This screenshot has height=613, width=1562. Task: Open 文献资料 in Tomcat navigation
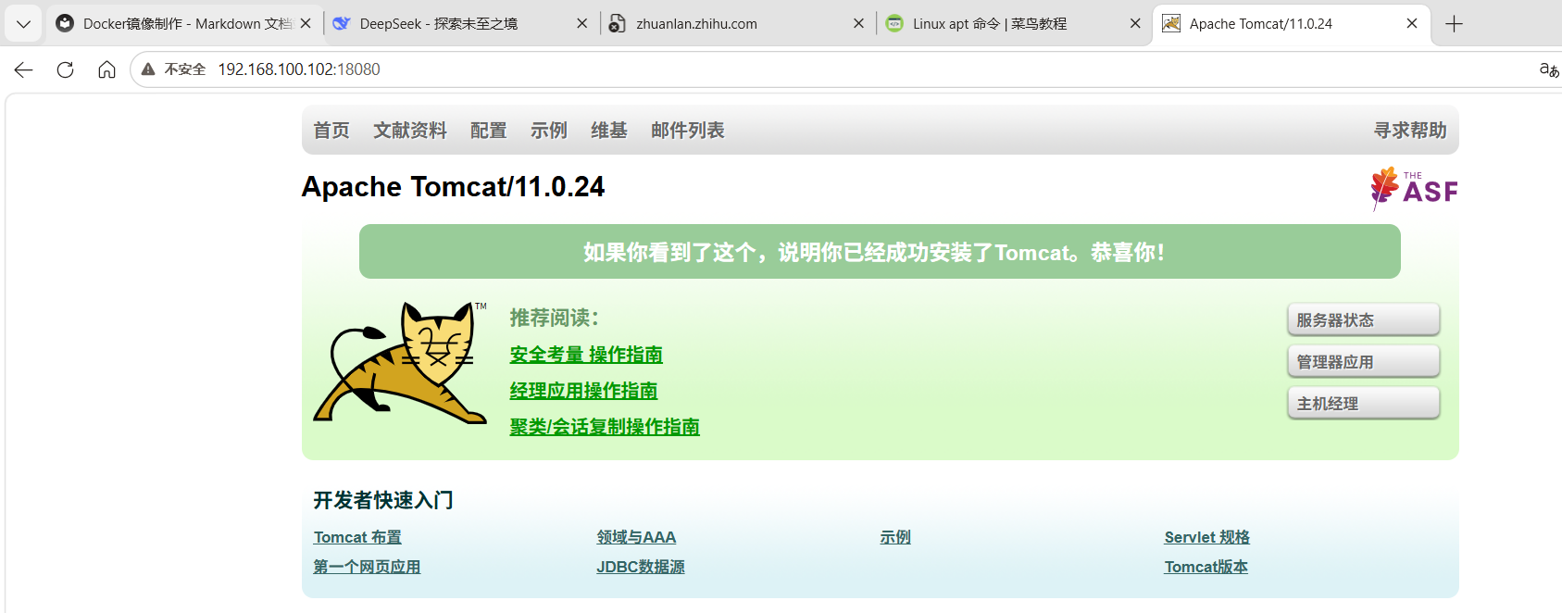(x=410, y=131)
